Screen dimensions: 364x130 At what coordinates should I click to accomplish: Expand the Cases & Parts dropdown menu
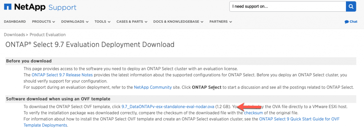click(x=132, y=22)
